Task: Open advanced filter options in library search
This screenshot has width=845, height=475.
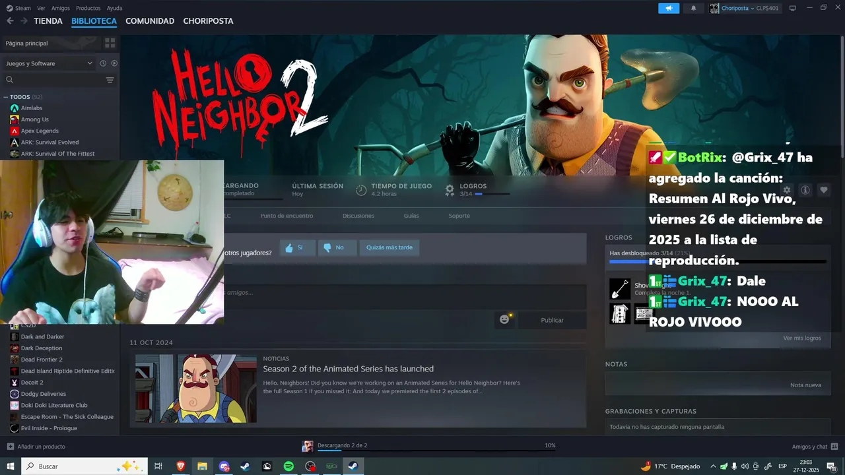Action: 110,80
